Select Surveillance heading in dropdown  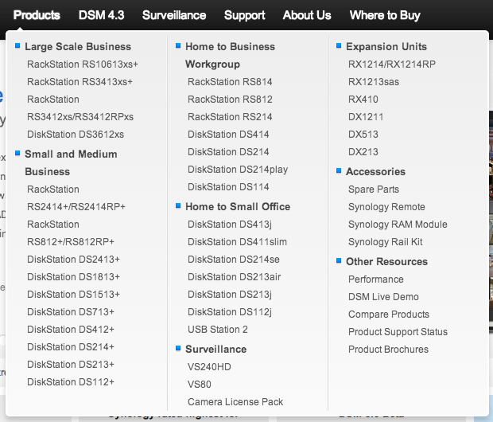point(216,350)
